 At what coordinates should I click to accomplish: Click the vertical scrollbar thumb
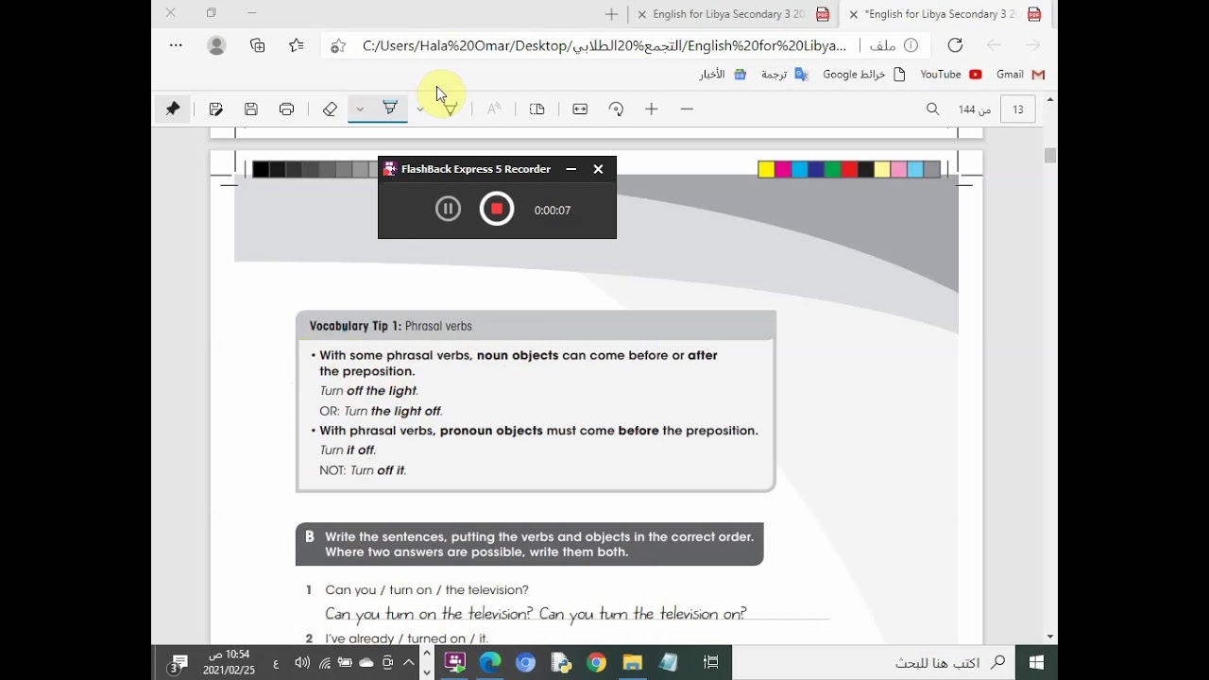pos(1050,156)
